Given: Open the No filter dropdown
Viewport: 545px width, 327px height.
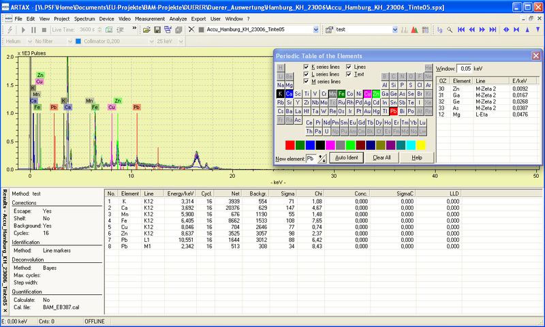Looking at the screenshot, I should (x=70, y=42).
